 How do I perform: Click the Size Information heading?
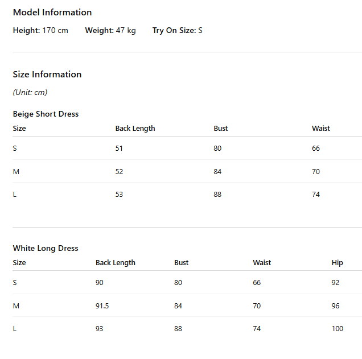(x=47, y=75)
